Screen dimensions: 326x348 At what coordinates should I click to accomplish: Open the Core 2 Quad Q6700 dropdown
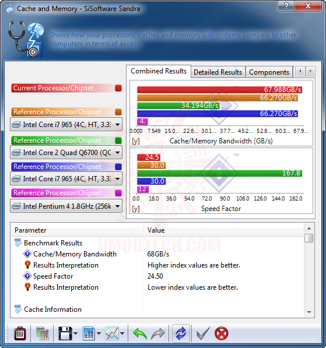66,153
